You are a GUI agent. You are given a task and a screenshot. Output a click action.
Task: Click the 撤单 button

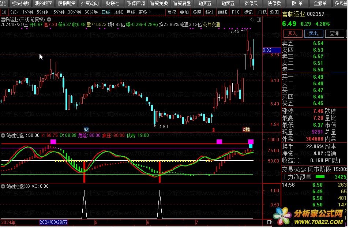click(297, 3)
